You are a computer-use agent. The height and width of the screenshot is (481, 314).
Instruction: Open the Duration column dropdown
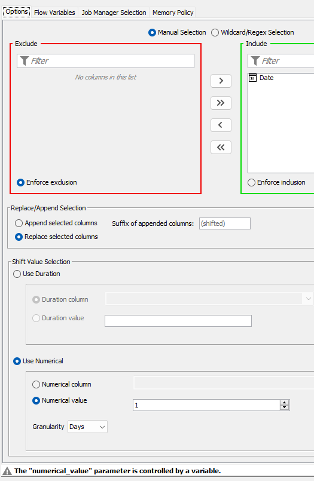click(209, 299)
